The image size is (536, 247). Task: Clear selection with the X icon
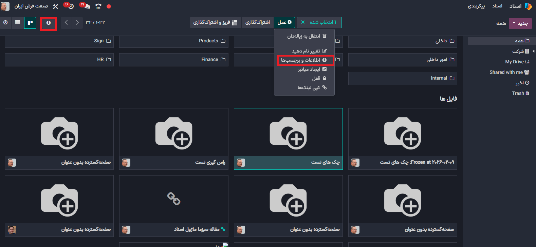click(303, 22)
